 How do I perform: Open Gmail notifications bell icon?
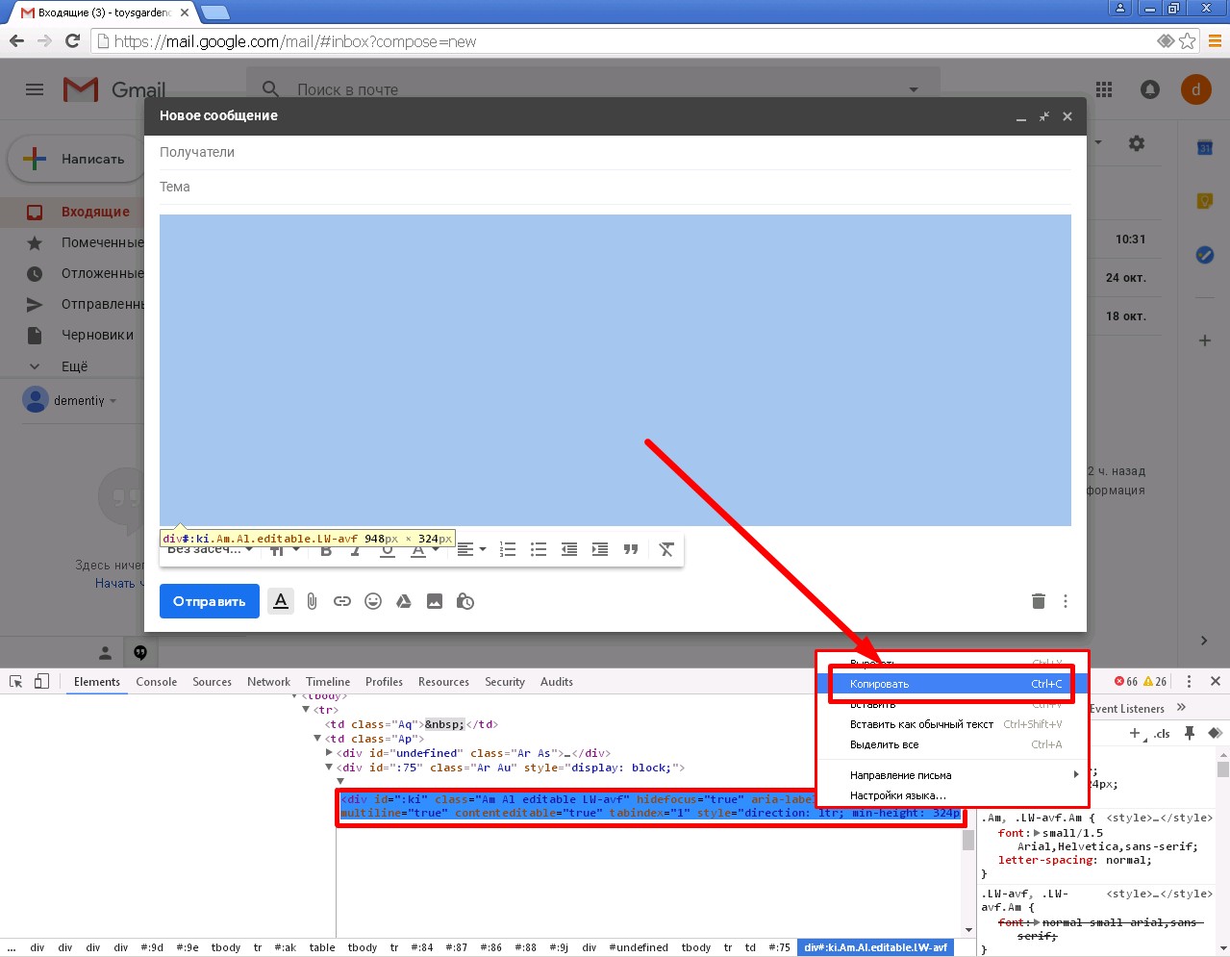(x=1150, y=89)
